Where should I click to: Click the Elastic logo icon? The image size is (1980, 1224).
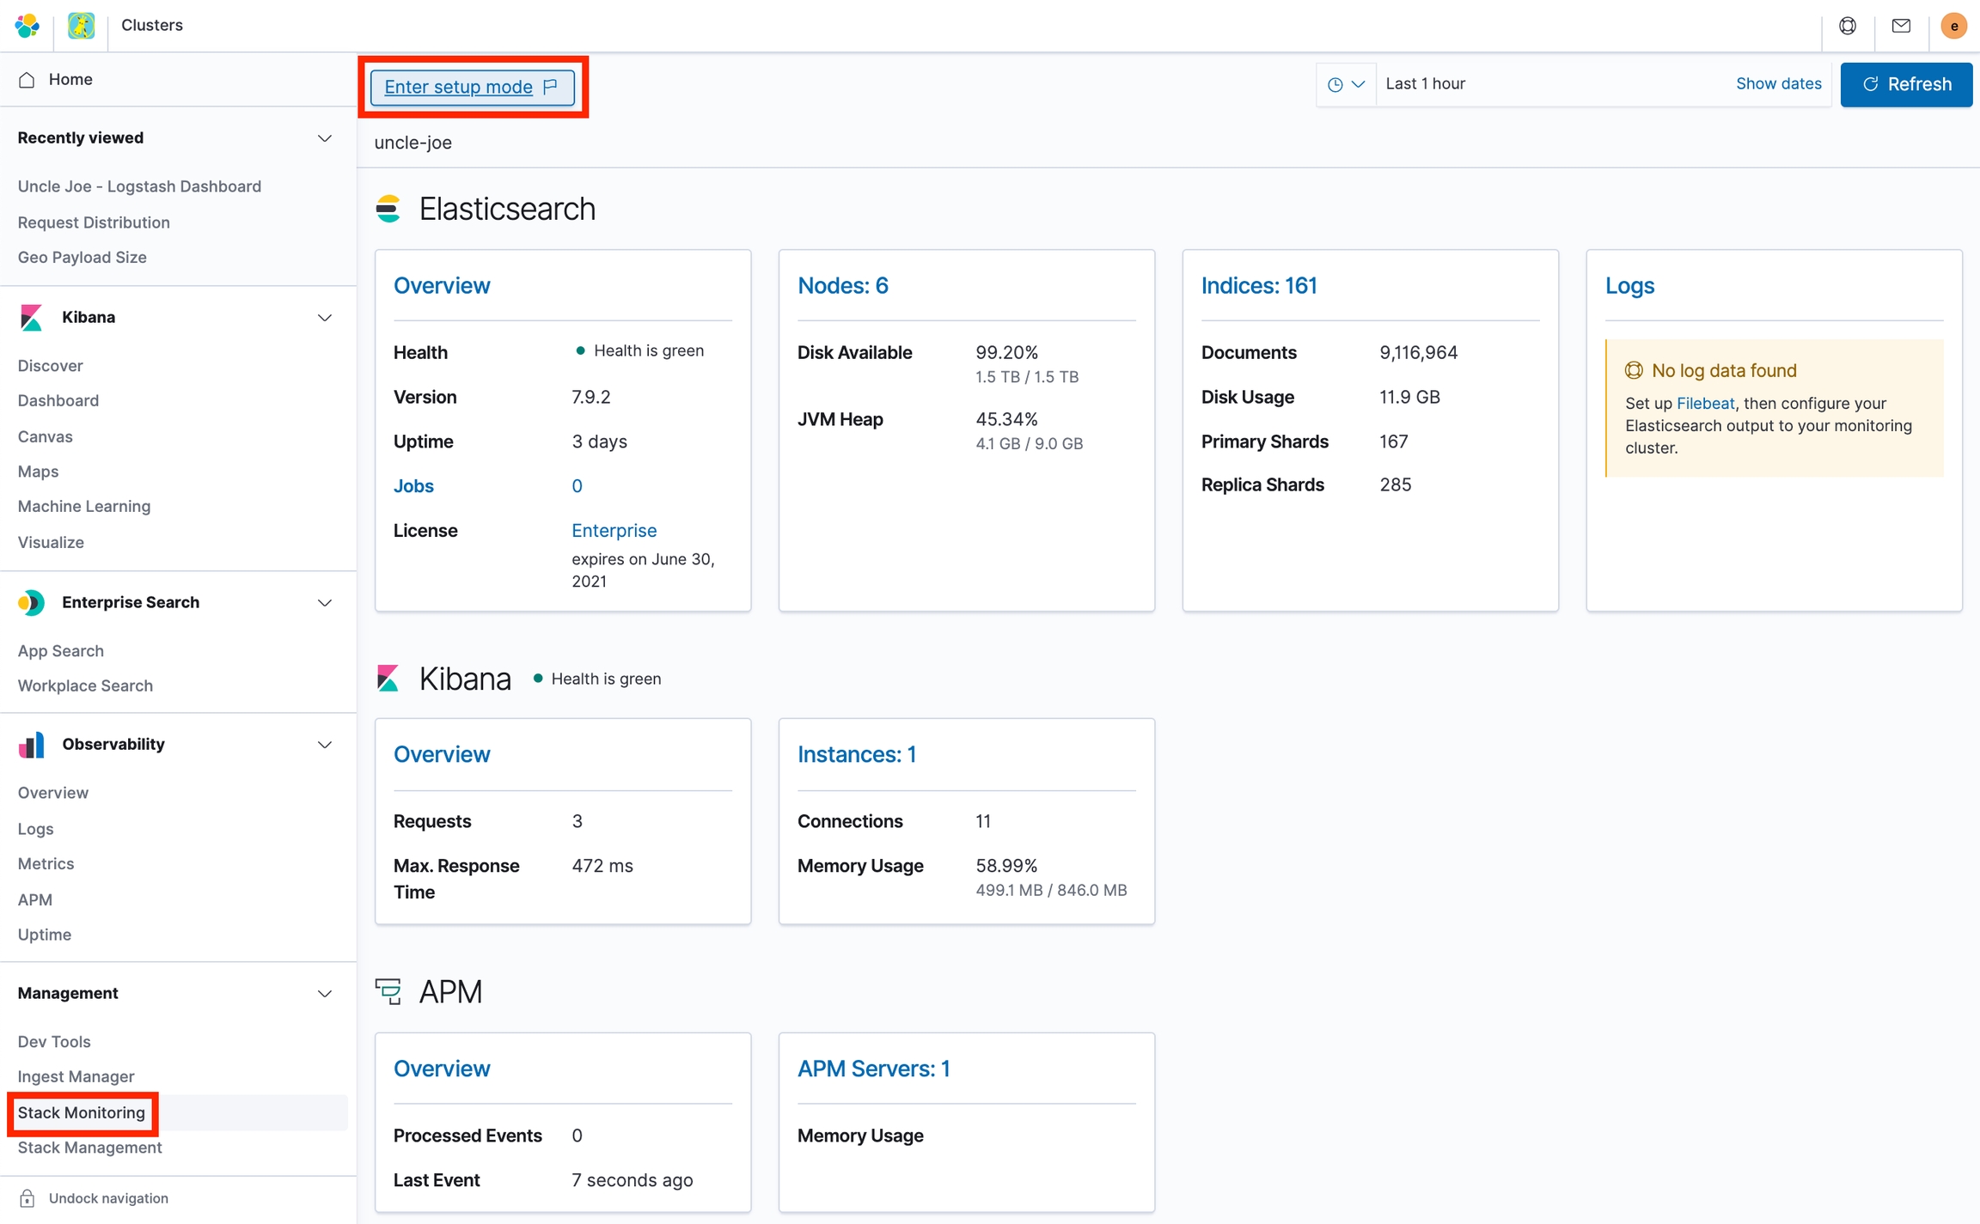[x=27, y=26]
